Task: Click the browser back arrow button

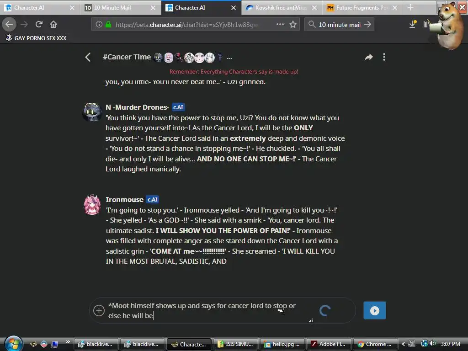Action: point(9,24)
